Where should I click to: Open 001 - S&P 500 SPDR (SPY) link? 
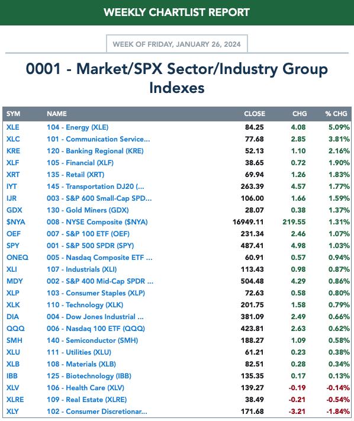click(x=90, y=246)
